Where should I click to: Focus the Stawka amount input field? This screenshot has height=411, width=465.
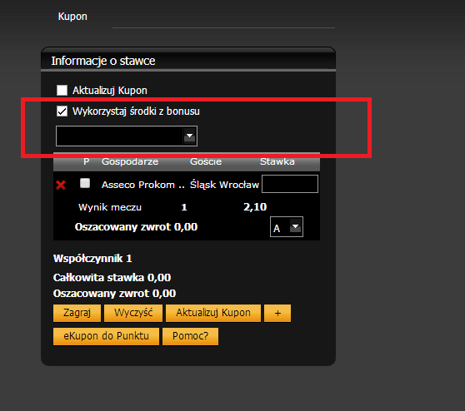click(x=290, y=184)
